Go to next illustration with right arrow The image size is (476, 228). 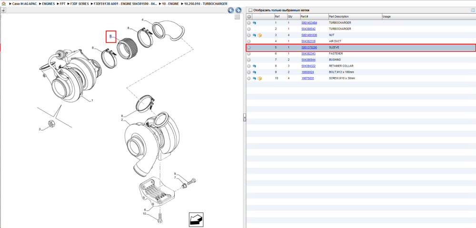coord(238,10)
